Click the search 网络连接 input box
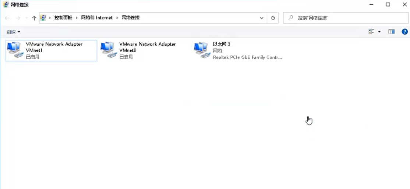410x189 pixels. pyautogui.click(x=346, y=18)
